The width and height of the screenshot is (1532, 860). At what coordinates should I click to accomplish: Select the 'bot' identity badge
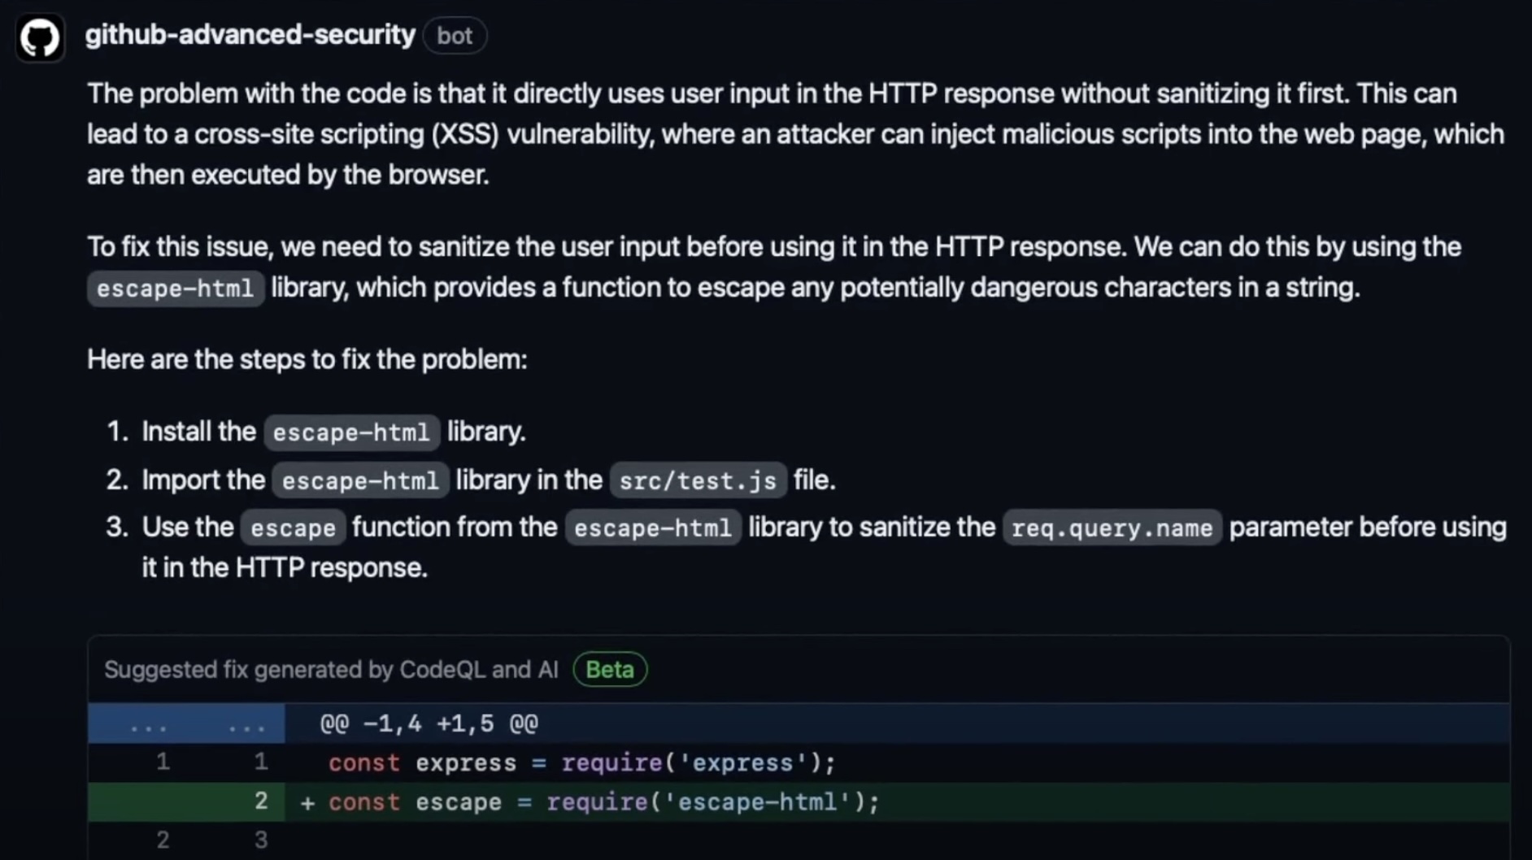tap(454, 36)
